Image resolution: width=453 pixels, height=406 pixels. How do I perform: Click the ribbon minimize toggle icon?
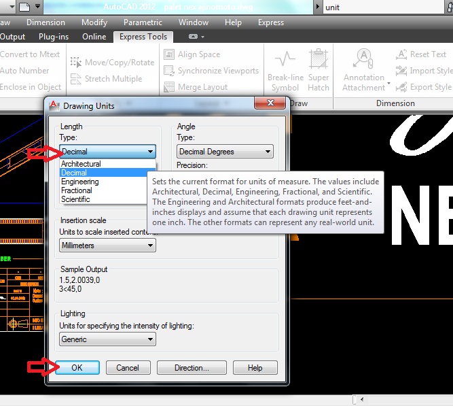pos(193,37)
